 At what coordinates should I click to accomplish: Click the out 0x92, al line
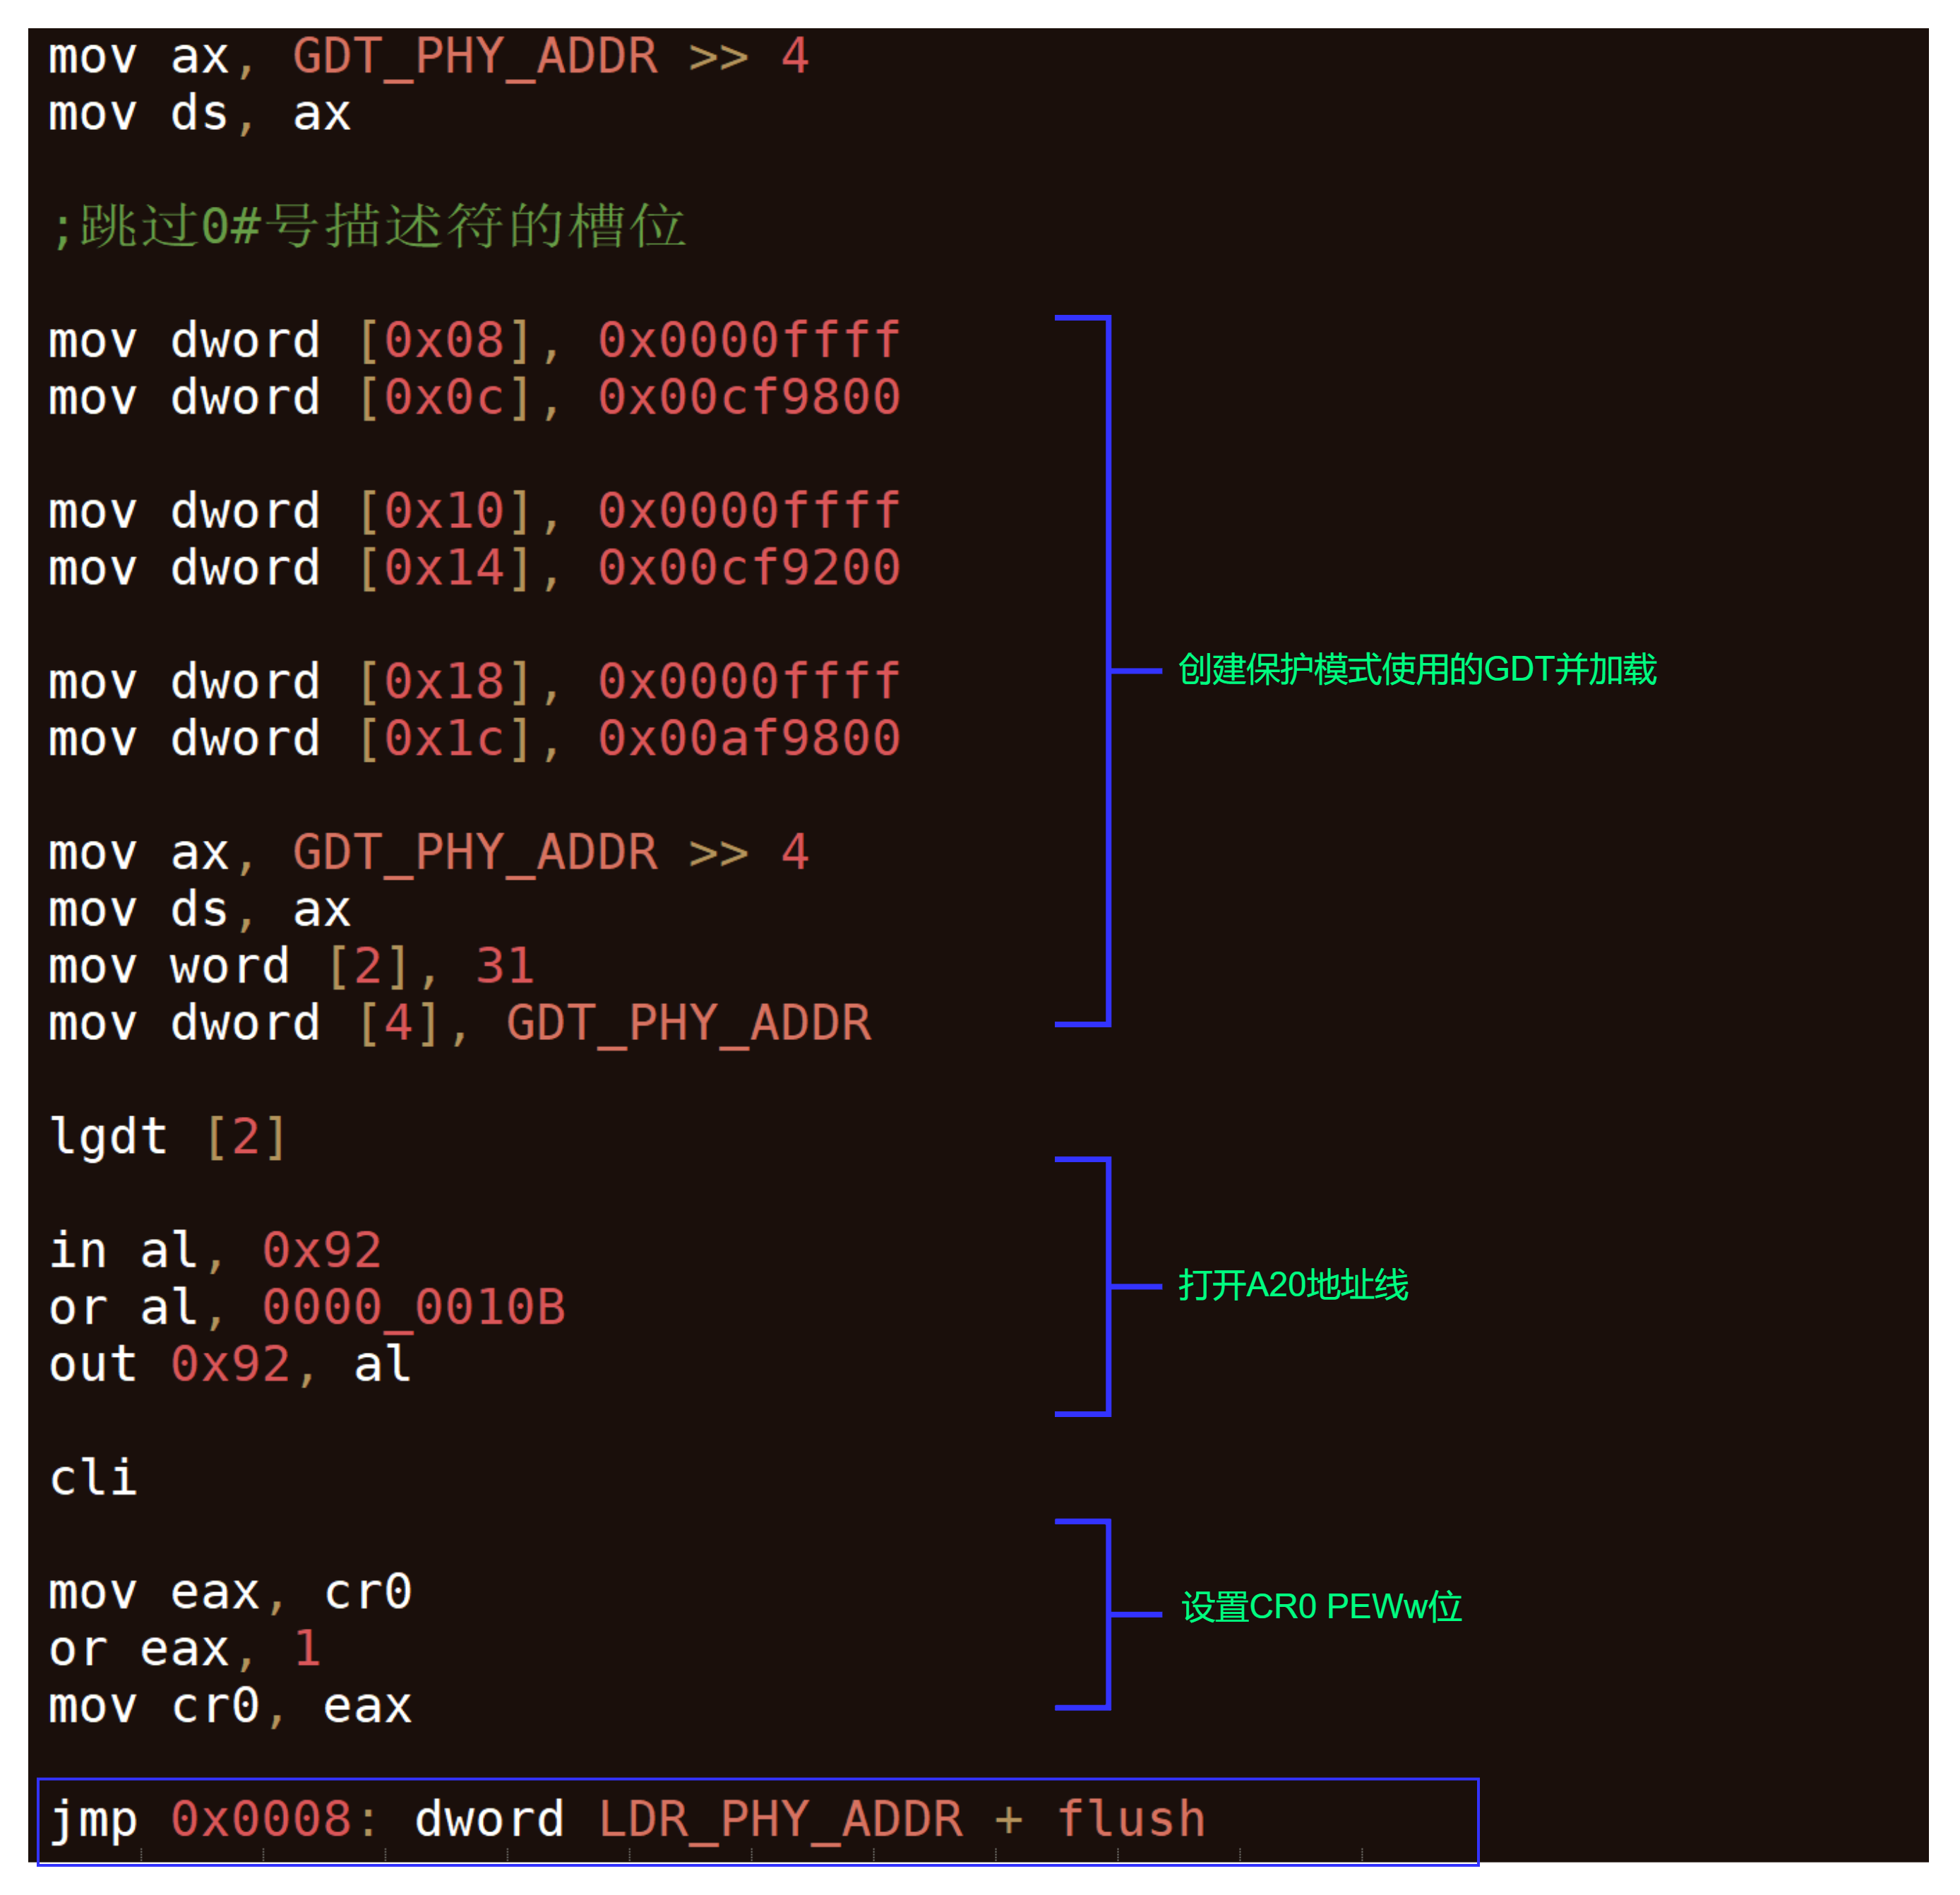point(230,1365)
